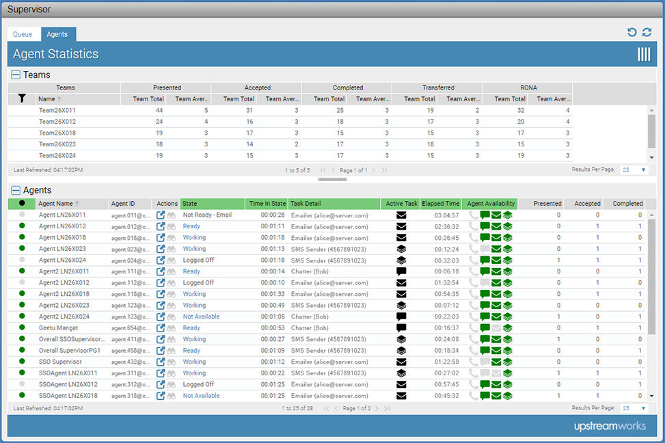Click Active Task column header
Screen dimensions: 665x443
(x=401, y=204)
